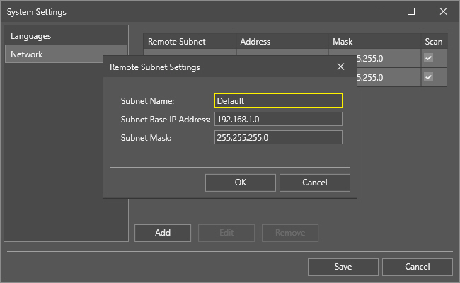The height and width of the screenshot is (283, 460).
Task: Toggle the Scan checkbox in first subnet row
Action: [x=428, y=58]
